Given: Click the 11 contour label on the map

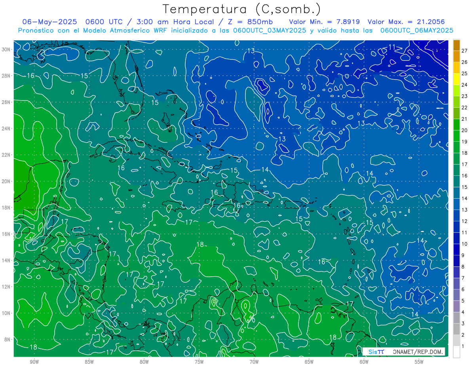Looking at the screenshot, I should click(392, 47).
